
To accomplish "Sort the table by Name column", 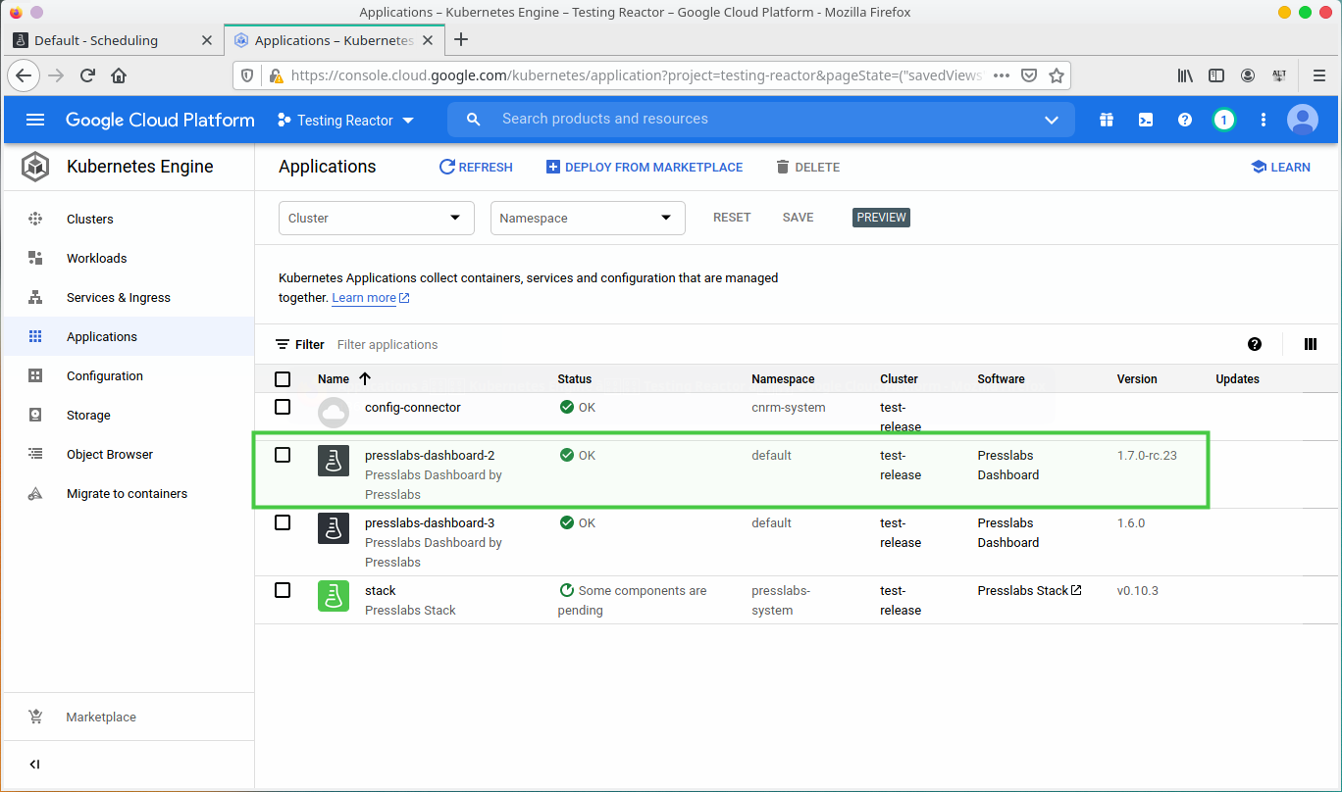I will point(334,379).
